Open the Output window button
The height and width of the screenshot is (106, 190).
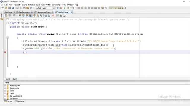point(8,101)
